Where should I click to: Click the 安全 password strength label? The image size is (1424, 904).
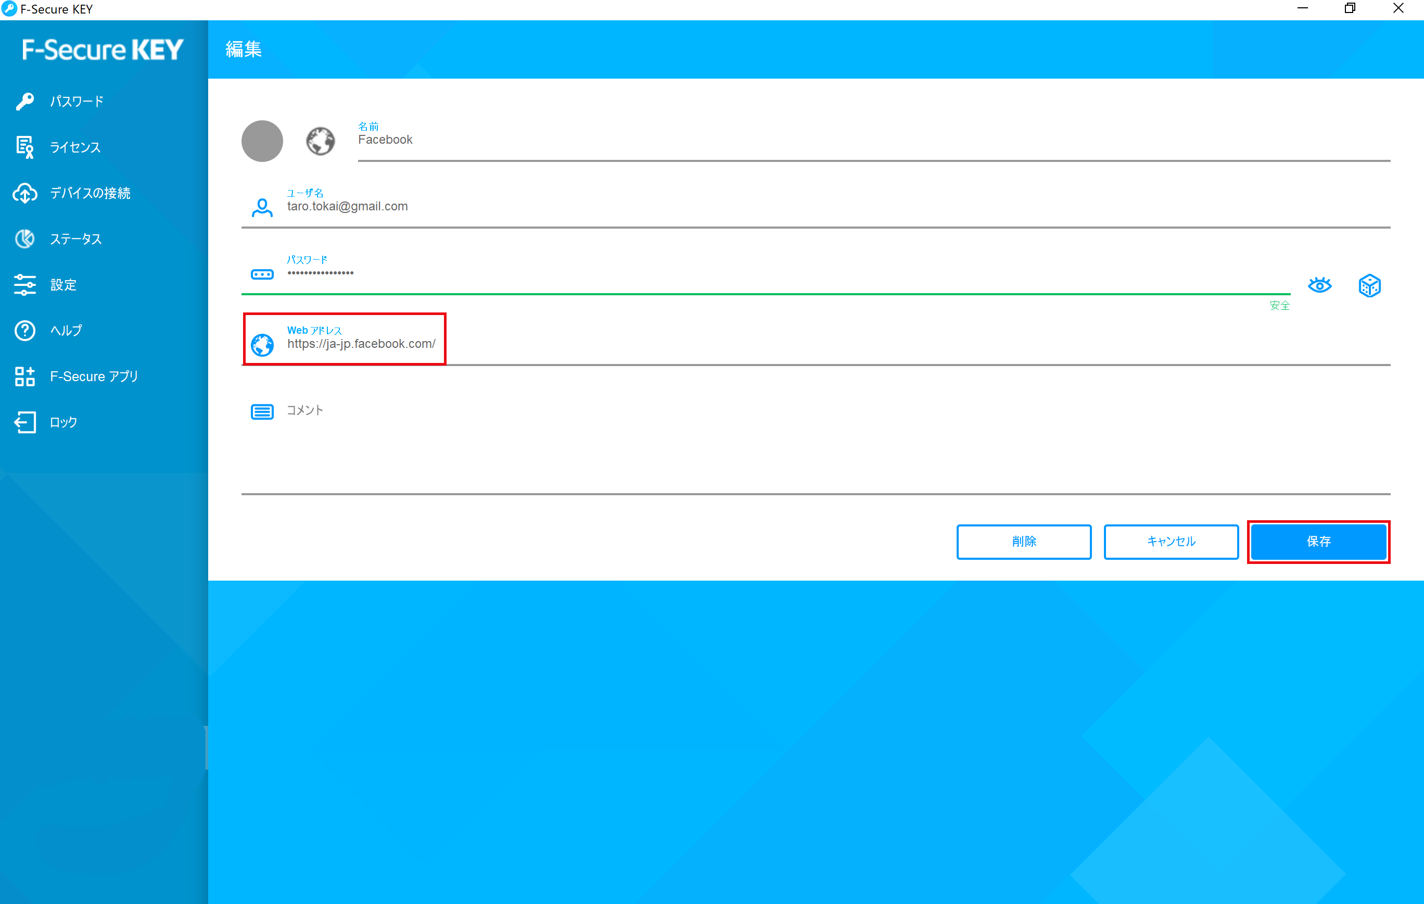point(1279,305)
